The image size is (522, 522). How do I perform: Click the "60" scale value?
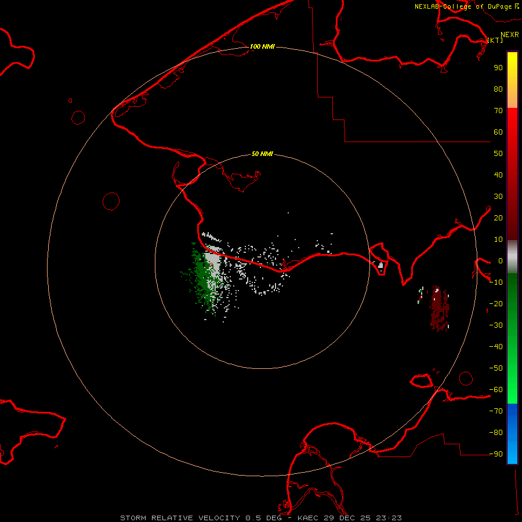click(498, 132)
